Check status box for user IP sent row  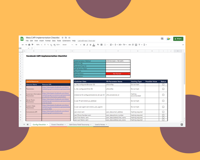(x=163, y=101)
